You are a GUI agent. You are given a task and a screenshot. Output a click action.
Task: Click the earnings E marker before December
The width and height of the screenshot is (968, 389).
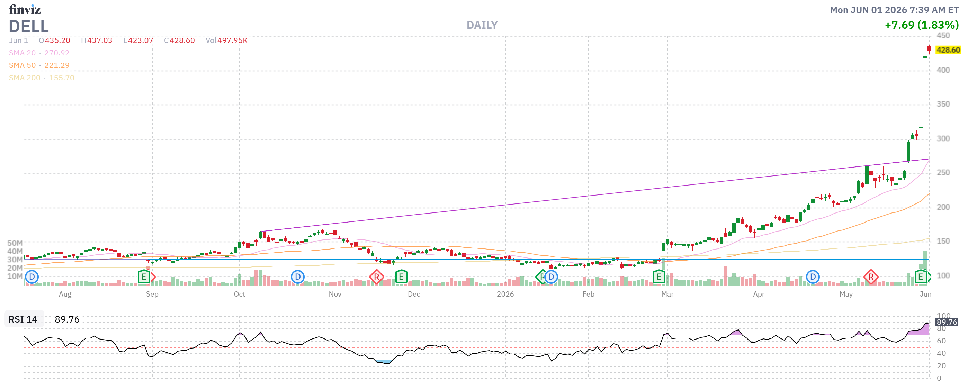coord(401,277)
